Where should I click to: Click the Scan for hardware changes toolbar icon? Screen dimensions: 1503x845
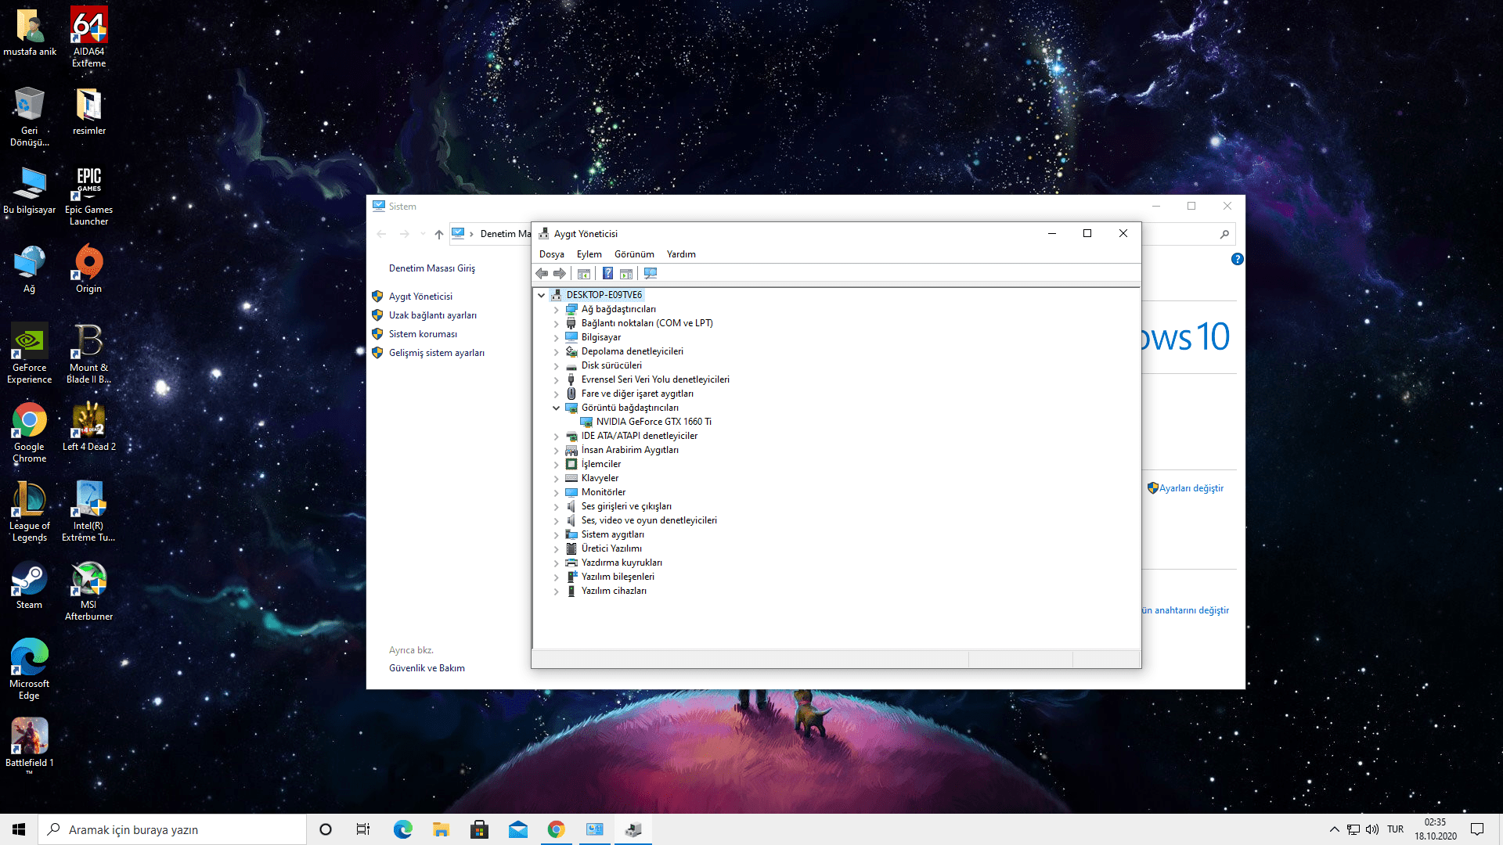(651, 273)
